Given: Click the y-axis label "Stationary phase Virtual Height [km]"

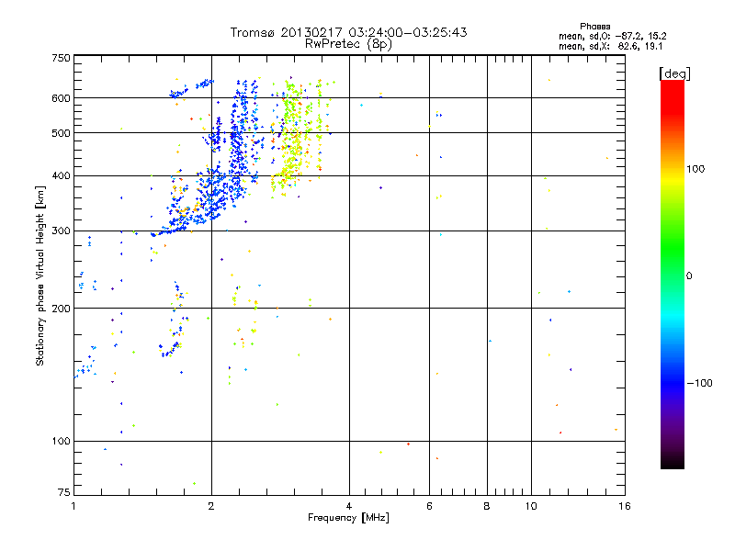Looking at the screenshot, I should click(x=40, y=276).
